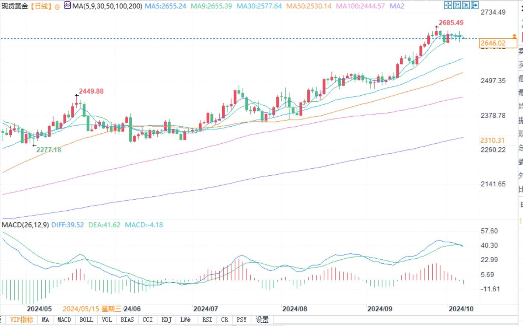Click the exit/expand arrow chart toolbar icon
The image size is (523, 326).
pos(474,5)
